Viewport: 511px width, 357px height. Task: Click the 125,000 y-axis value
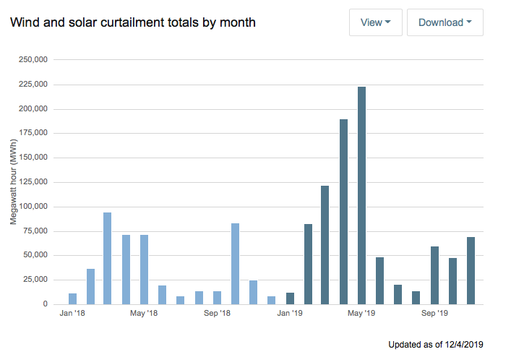tap(33, 182)
